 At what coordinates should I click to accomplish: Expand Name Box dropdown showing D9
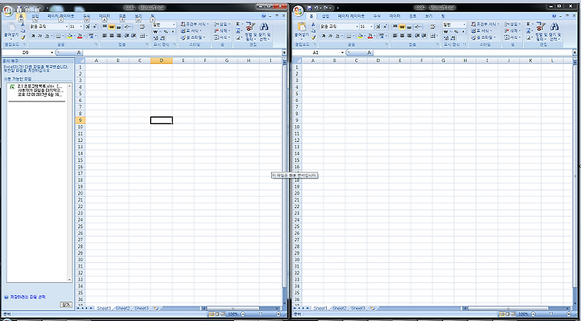click(52, 52)
